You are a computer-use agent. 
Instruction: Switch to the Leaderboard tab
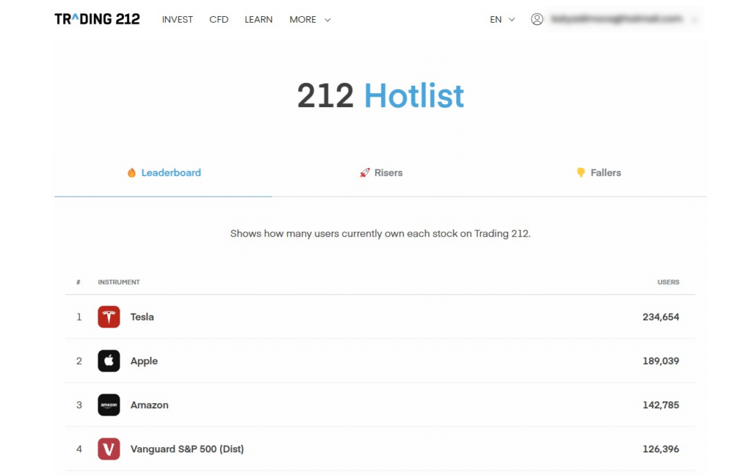164,173
